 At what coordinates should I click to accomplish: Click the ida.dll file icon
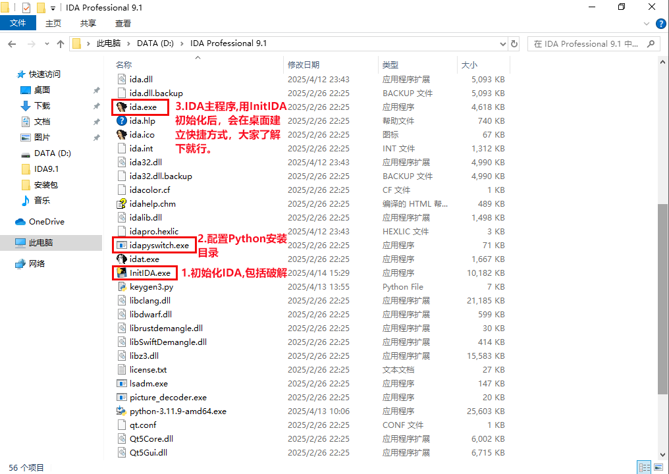tap(122, 79)
